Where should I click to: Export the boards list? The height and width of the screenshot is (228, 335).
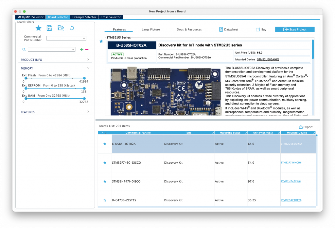point(306,127)
